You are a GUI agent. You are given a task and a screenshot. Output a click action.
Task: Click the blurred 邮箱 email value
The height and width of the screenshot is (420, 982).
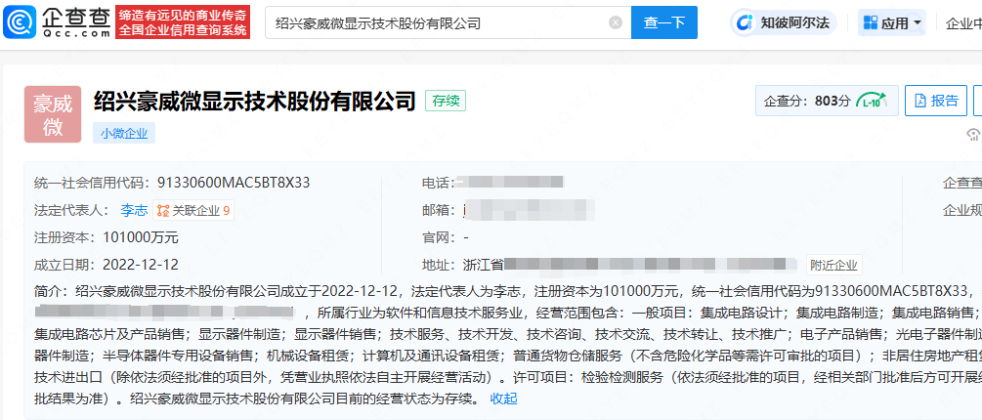529,210
